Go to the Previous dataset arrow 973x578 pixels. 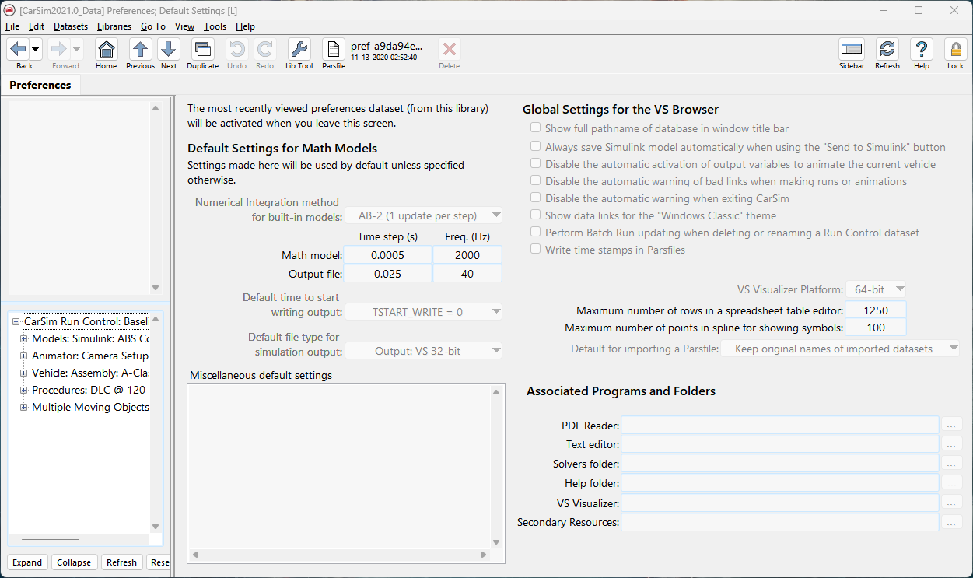click(140, 51)
